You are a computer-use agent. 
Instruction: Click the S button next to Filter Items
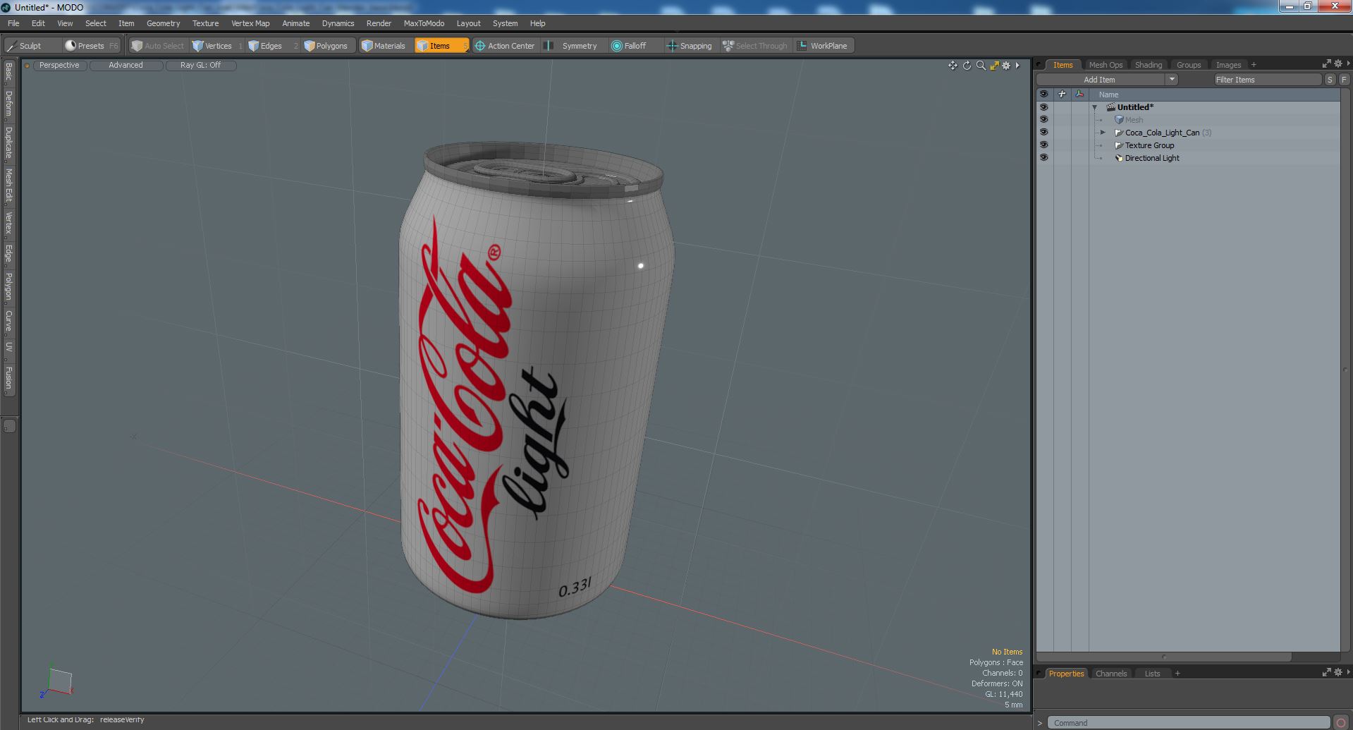coord(1330,80)
